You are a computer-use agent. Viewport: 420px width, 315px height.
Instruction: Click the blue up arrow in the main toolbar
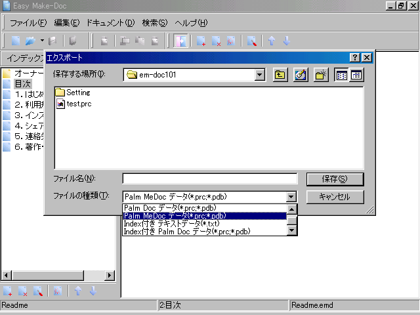[x=271, y=41]
